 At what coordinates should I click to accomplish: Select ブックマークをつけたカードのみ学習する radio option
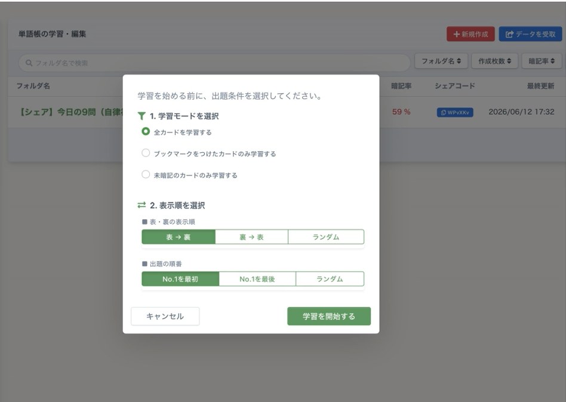coord(146,153)
